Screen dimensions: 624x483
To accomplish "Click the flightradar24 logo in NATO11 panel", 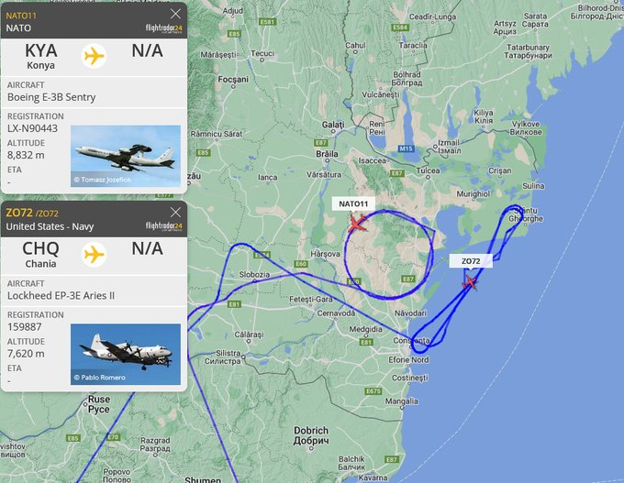I will (x=164, y=28).
